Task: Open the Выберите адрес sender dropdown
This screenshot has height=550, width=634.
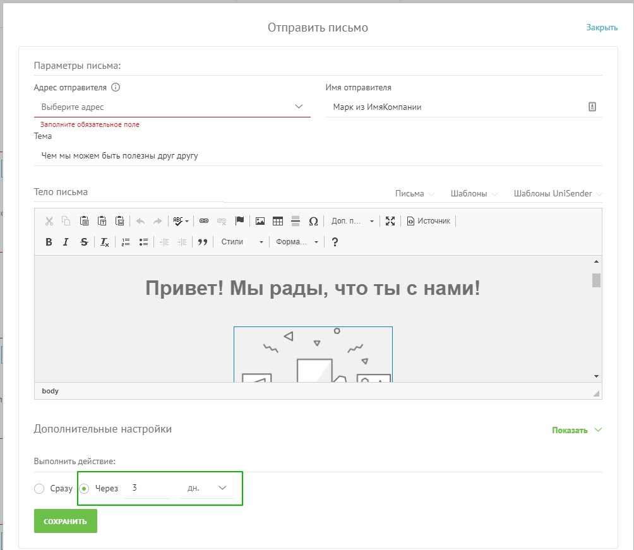Action: 172,107
